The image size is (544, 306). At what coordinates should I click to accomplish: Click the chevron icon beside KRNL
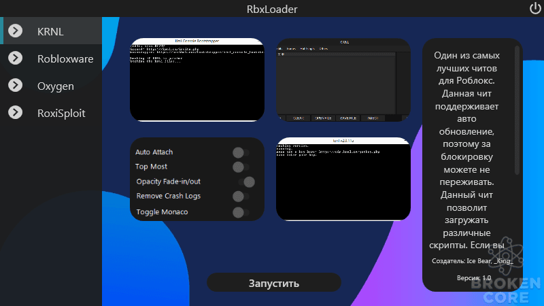tap(15, 31)
